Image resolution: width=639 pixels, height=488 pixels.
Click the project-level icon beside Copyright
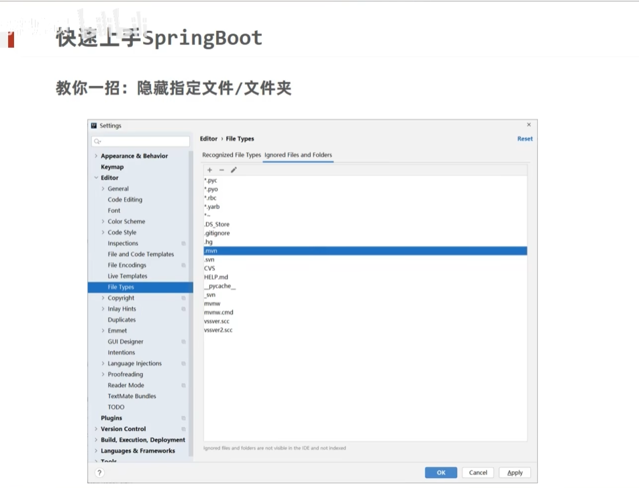click(x=183, y=298)
